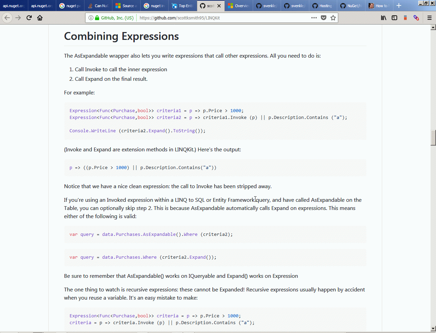Switch to the GitHub 'Hosting' tab
The image size is (436, 333).
[x=323, y=6]
